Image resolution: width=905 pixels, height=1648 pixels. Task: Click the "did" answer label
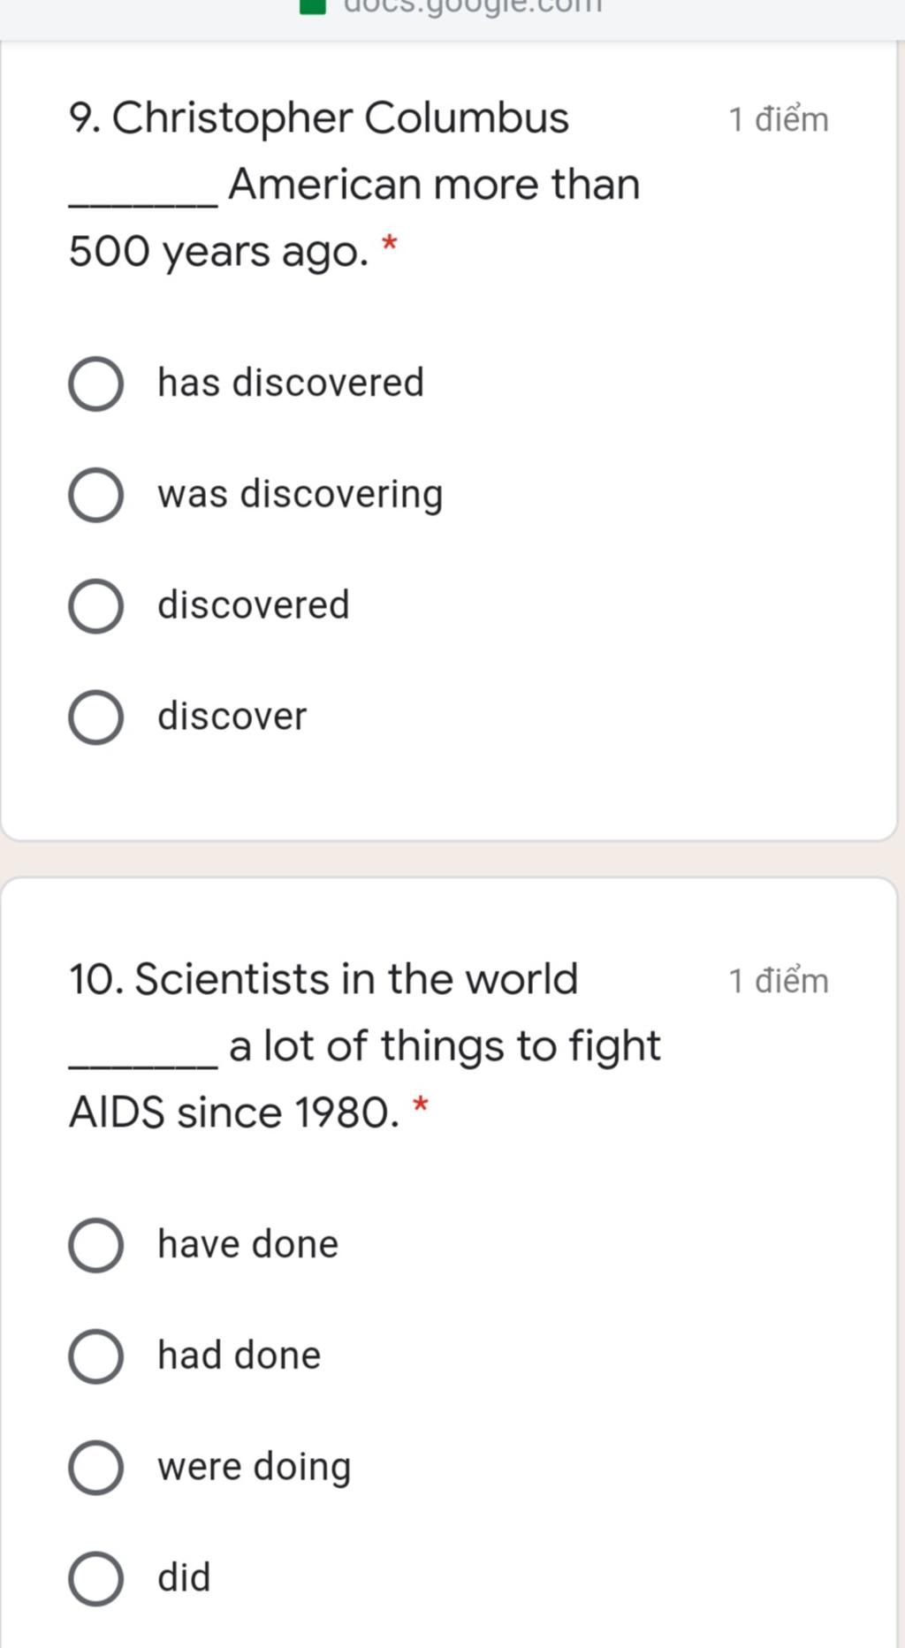pos(185,1577)
